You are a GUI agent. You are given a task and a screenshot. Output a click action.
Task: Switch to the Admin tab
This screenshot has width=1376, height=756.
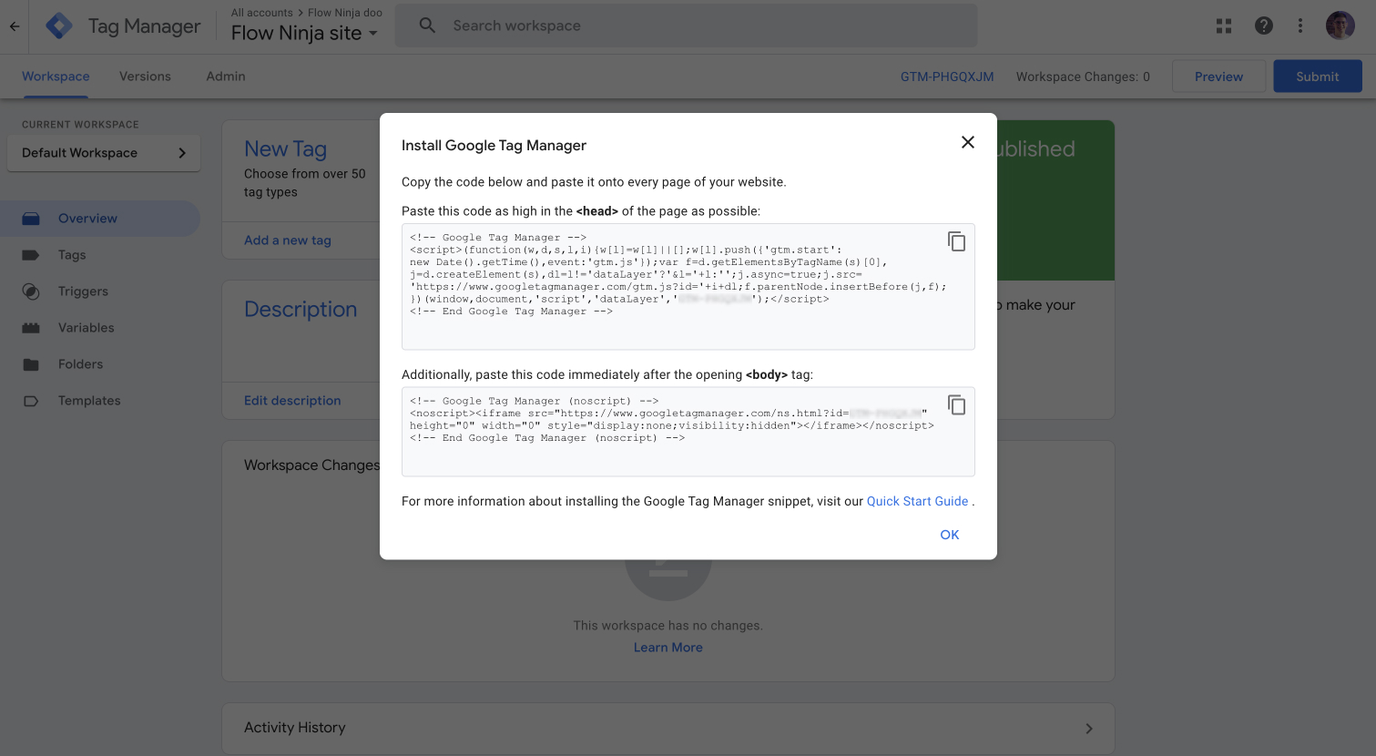point(226,77)
